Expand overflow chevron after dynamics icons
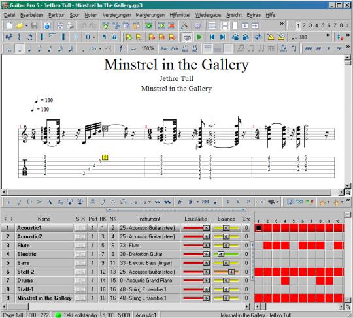The height and width of the screenshot is (318, 353). pyautogui.click(x=348, y=46)
